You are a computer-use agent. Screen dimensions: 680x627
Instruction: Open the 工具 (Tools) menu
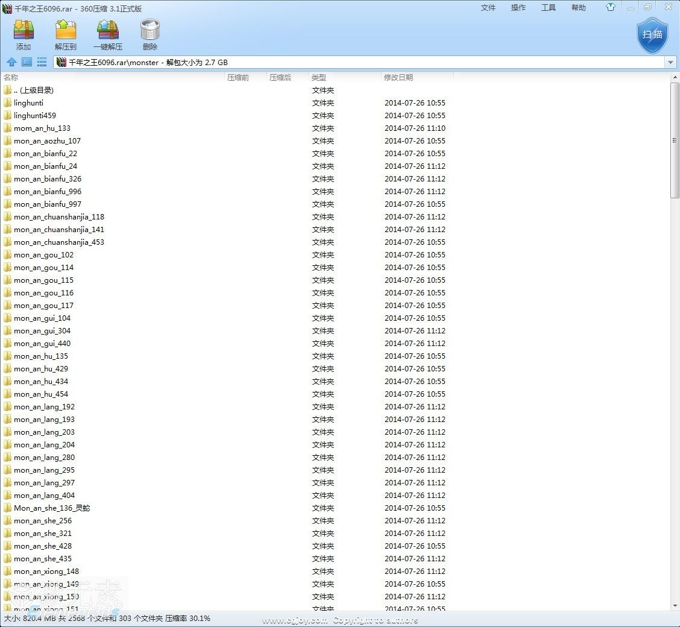coord(549,8)
